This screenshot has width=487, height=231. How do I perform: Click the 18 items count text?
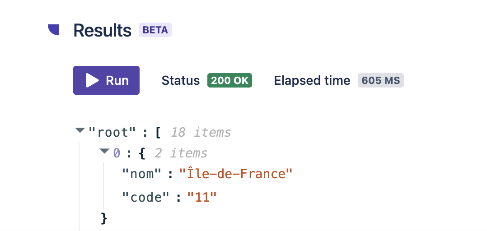[x=201, y=132]
